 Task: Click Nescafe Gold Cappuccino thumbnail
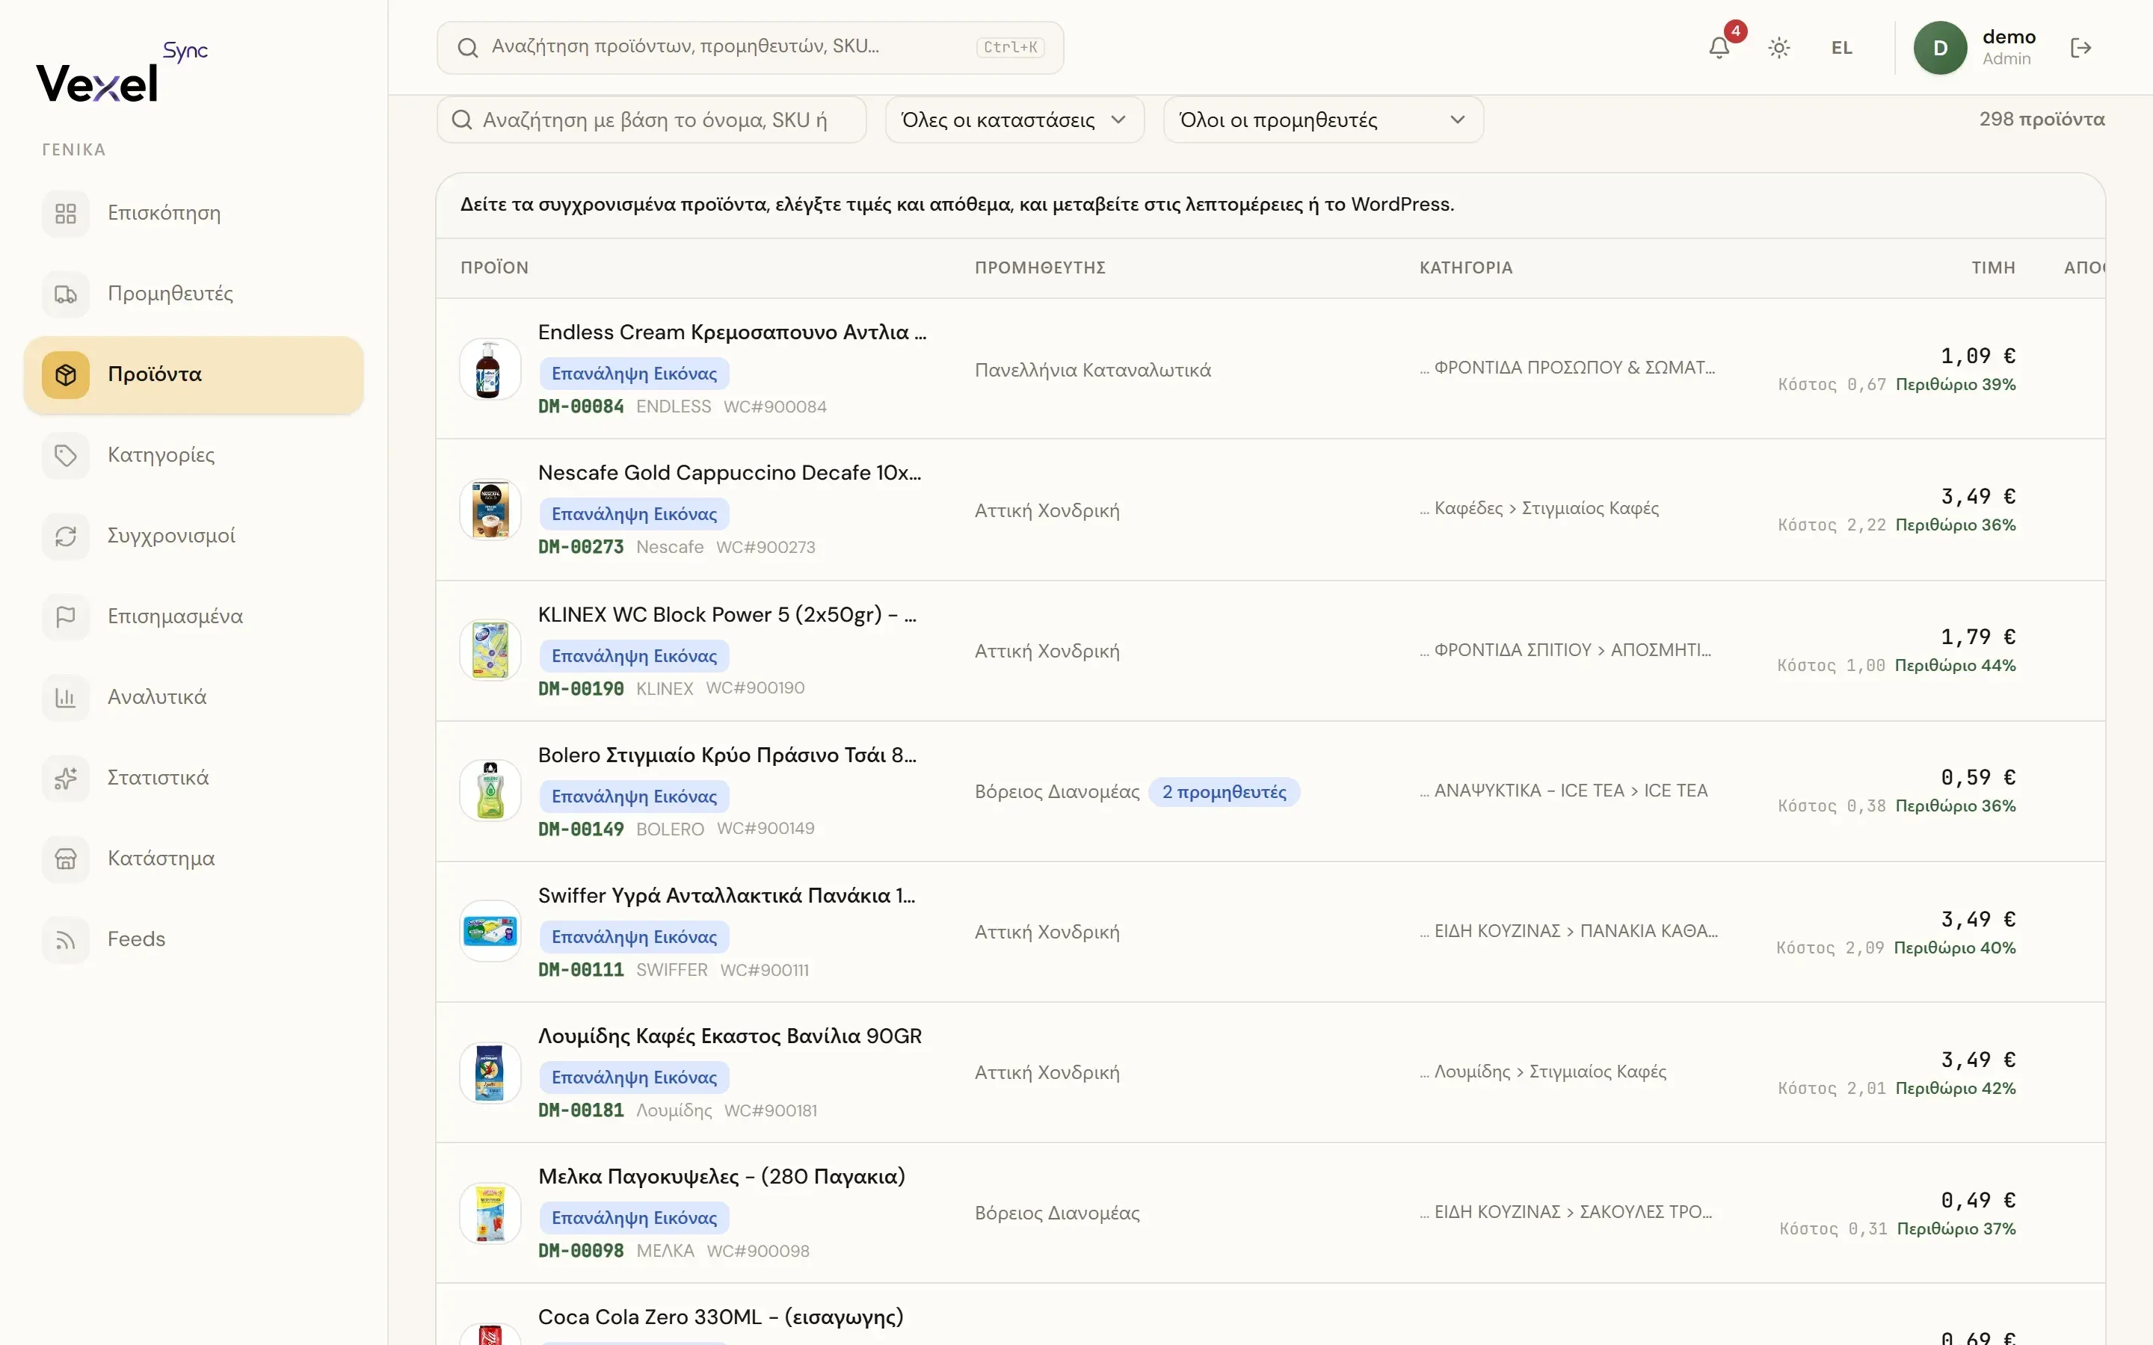coord(490,510)
